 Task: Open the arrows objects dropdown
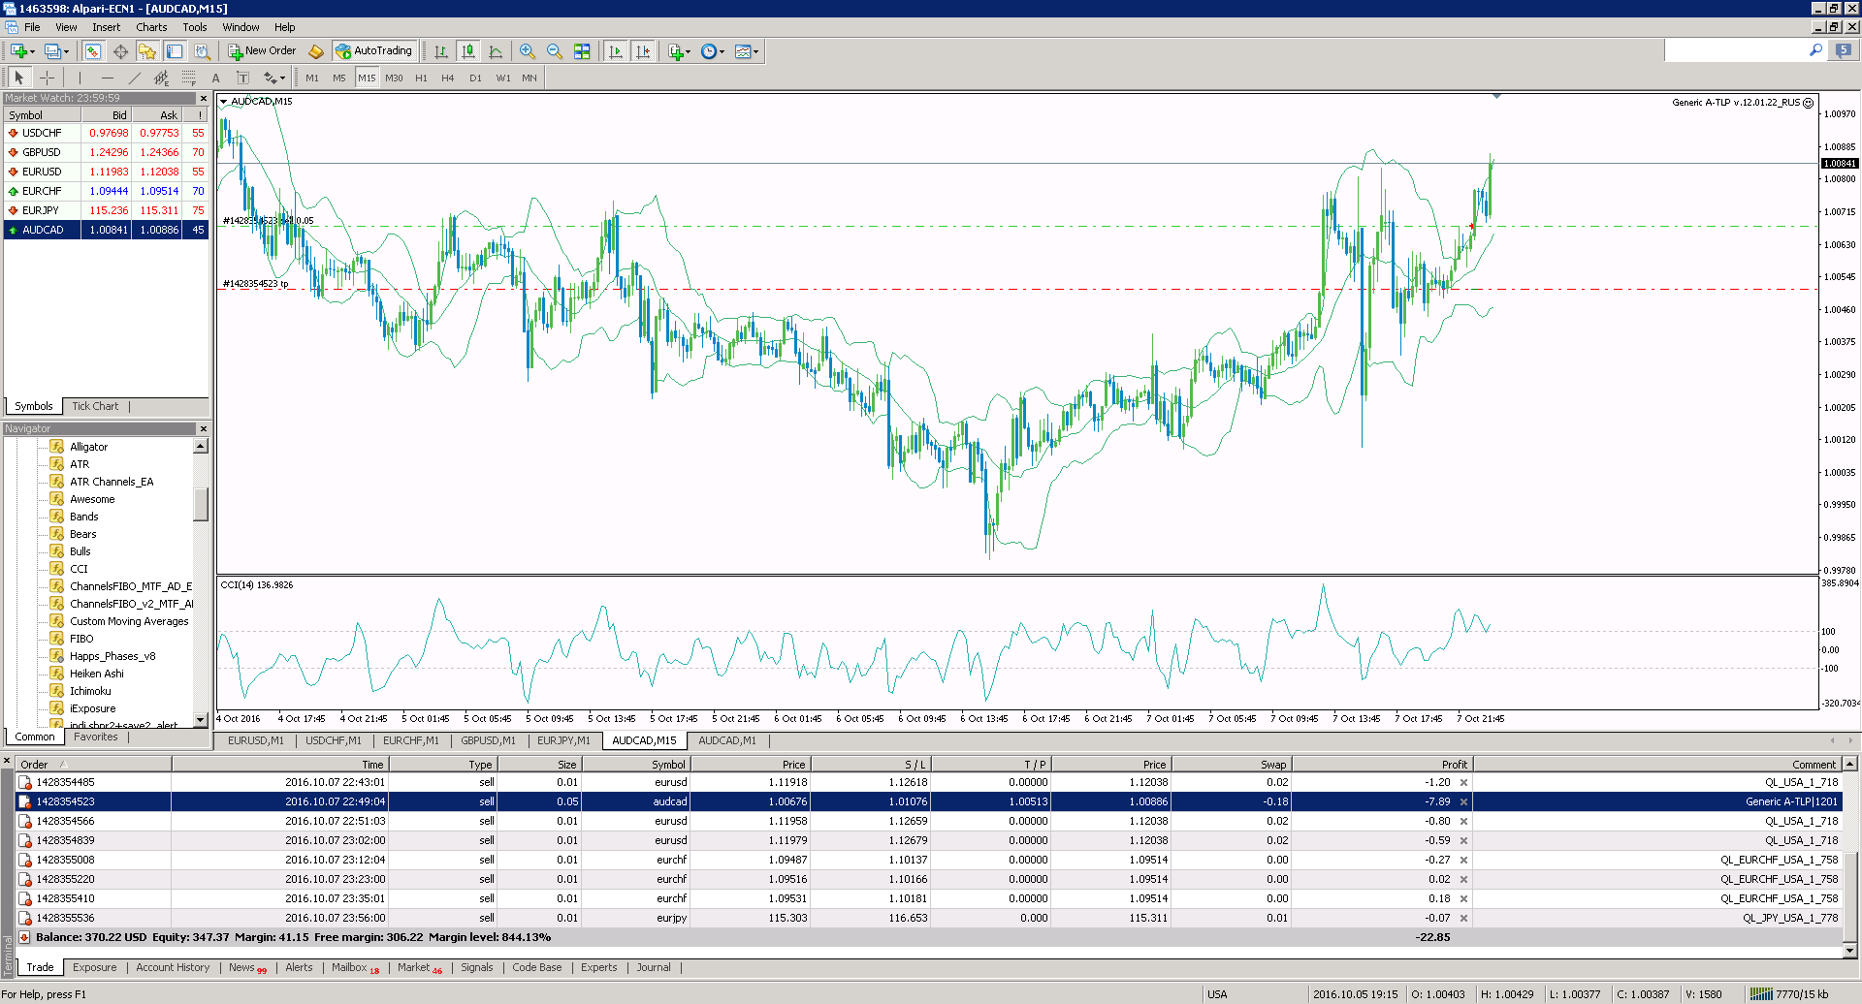tap(274, 78)
